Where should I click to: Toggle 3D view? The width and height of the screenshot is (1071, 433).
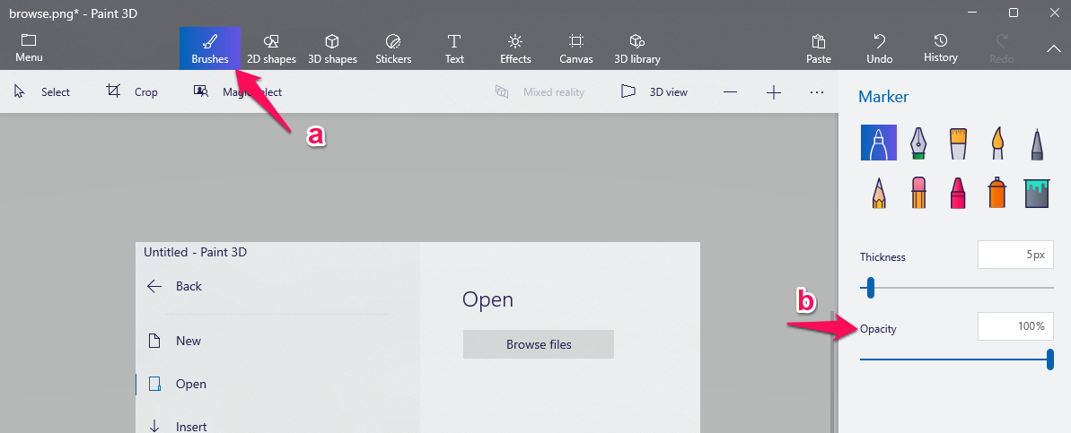pos(654,92)
